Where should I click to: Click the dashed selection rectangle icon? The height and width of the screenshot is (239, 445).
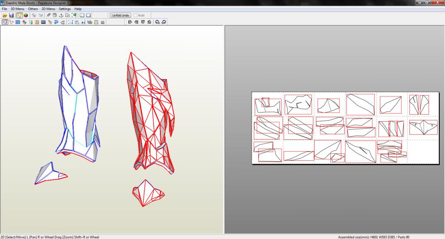coord(71,22)
